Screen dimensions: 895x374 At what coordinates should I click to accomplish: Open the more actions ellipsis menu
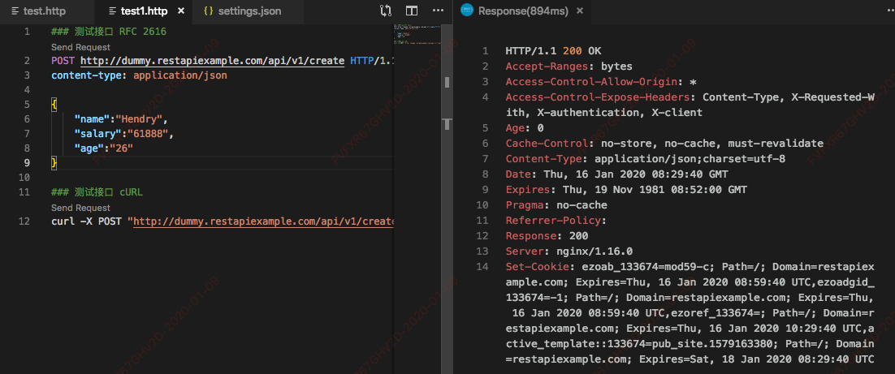439,11
